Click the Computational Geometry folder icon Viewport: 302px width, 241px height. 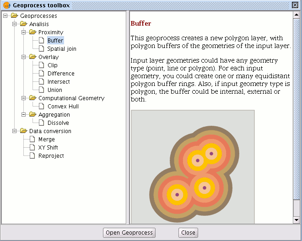pos(33,98)
